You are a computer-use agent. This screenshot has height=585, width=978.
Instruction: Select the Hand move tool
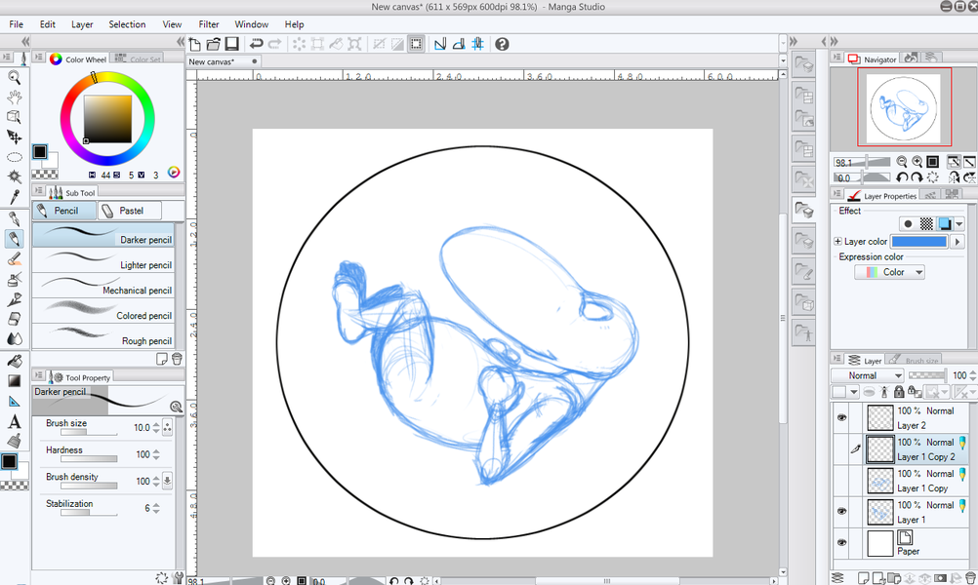[15, 97]
